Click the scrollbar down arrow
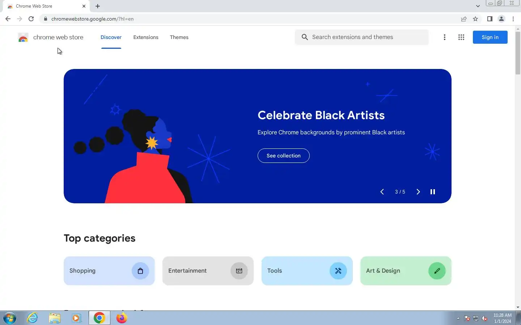Viewport: 521px width, 325px height. (518, 307)
